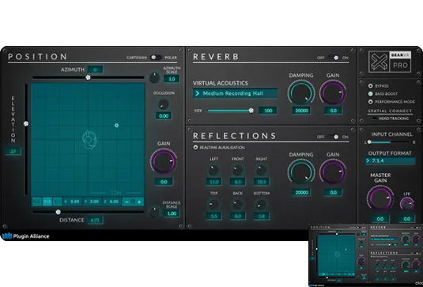The height and width of the screenshot is (287, 423).
Task: Click the Y coordinate field 3.00
Action: coord(92,202)
